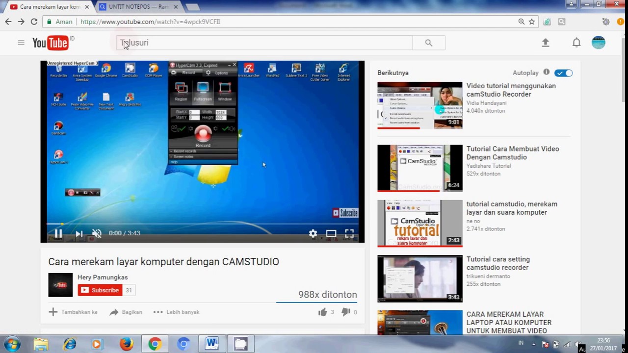Screen dimensions: 628x353
Task: Go forward in browser history
Action: 21,22
